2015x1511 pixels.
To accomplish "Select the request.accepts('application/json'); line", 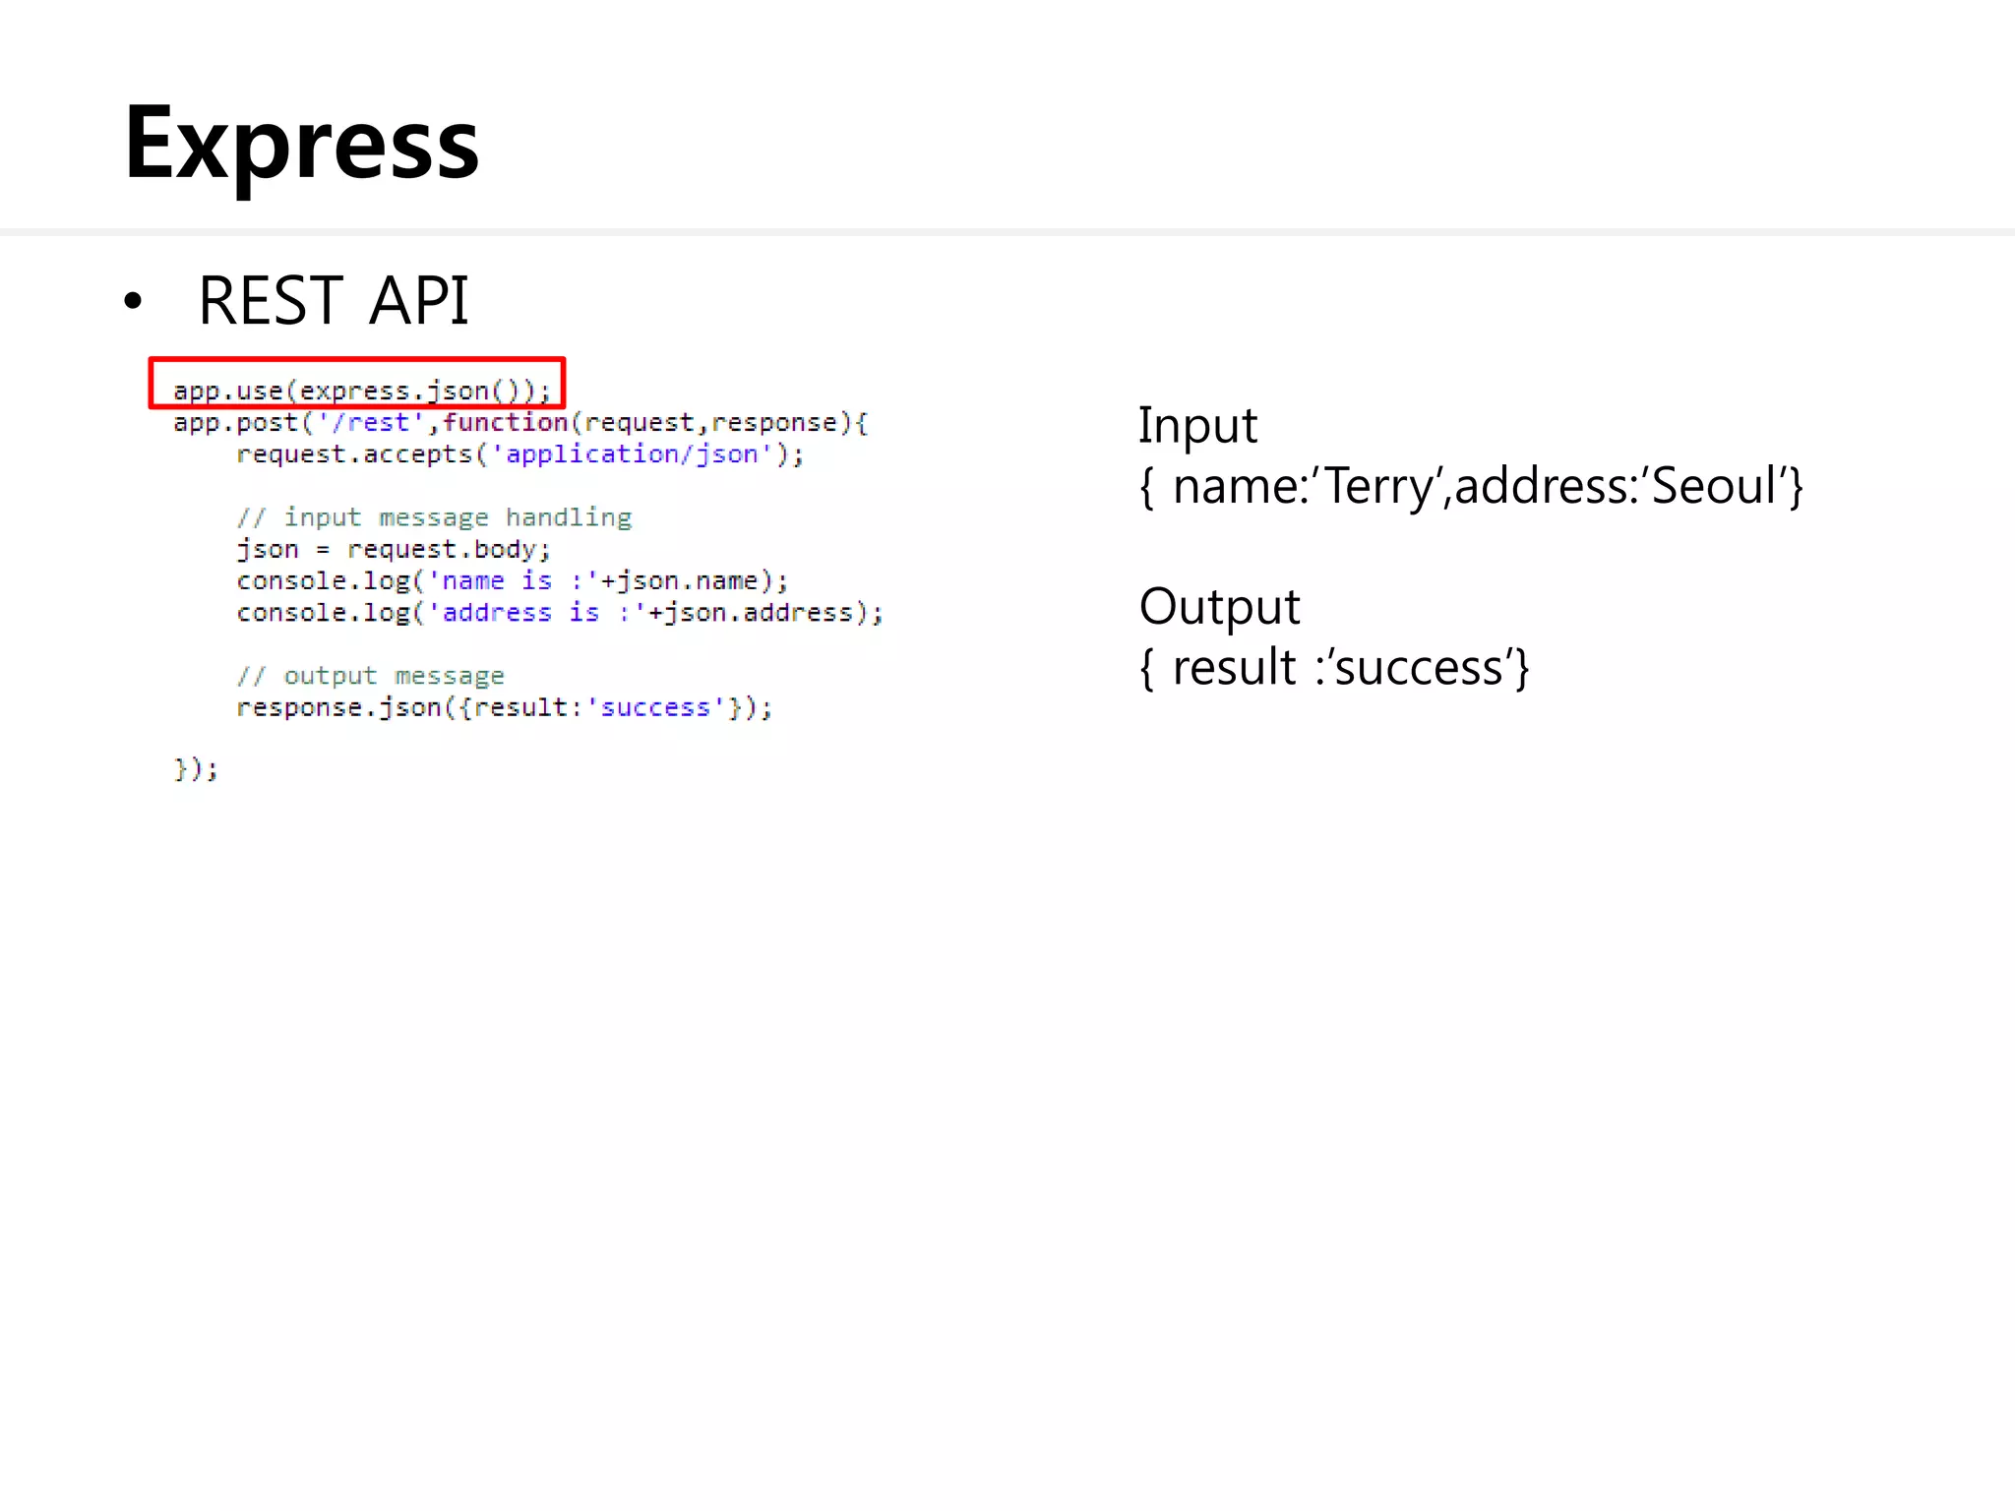I will (x=520, y=454).
